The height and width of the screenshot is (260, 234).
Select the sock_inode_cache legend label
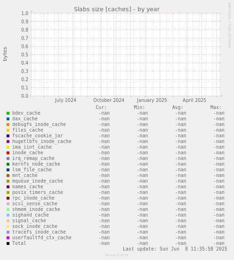35,226
